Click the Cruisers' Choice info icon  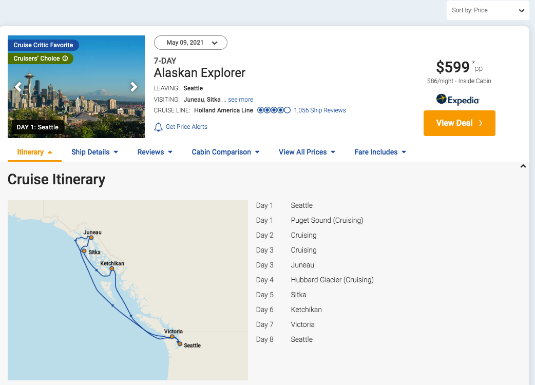pyautogui.click(x=65, y=59)
